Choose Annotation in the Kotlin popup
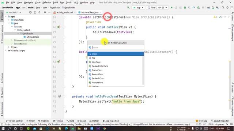The image size is (234, 131). [x=116, y=83]
